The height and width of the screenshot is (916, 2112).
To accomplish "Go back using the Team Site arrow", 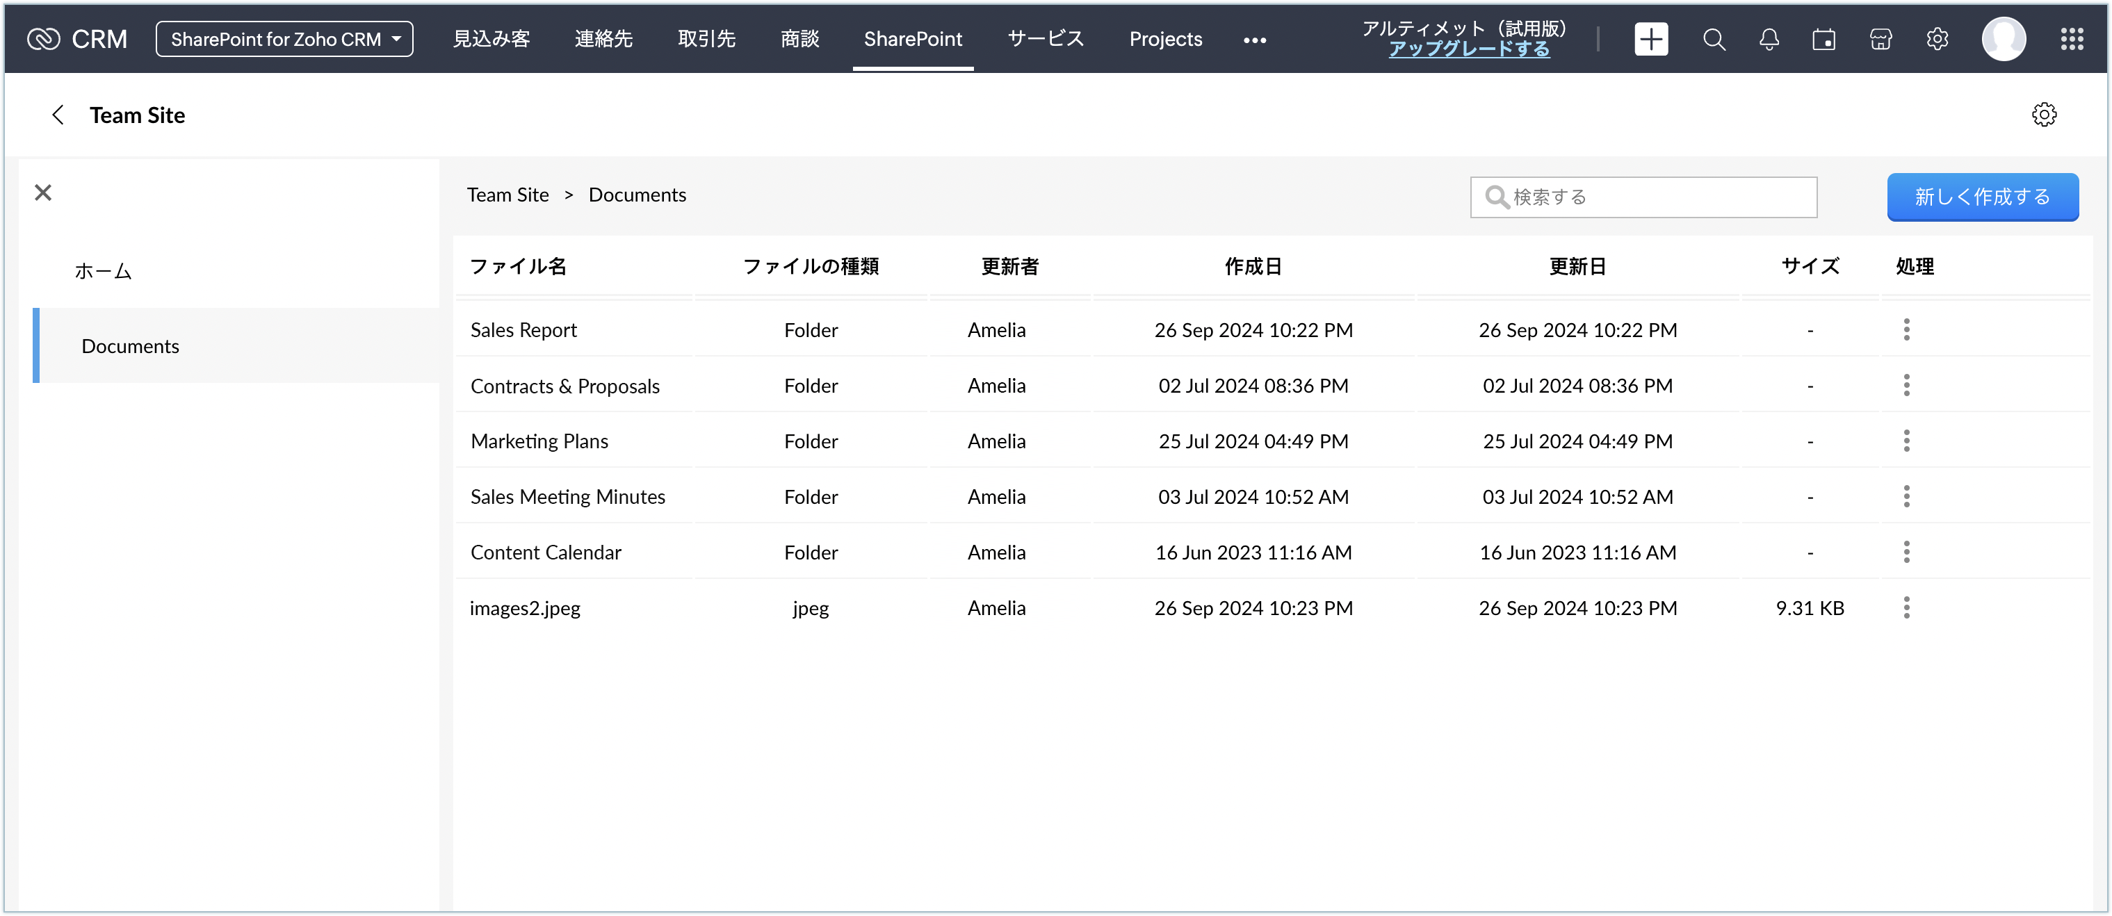I will [x=58, y=115].
